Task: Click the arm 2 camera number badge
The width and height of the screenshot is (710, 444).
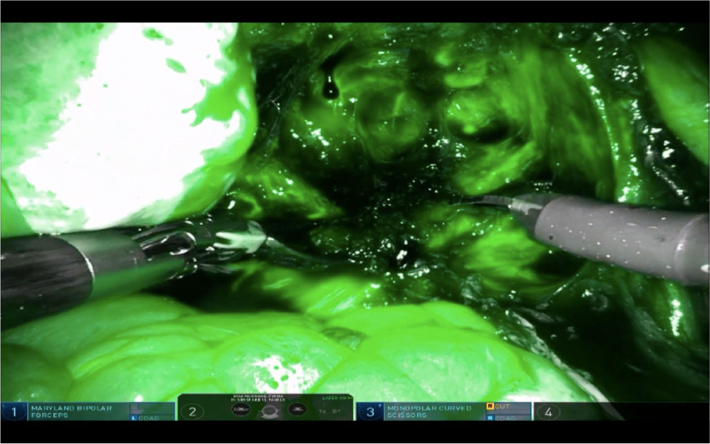Action: [x=192, y=412]
